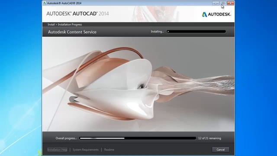The image size is (277, 156).
Task: Click the 'Installing...' status label
Action: [157, 32]
